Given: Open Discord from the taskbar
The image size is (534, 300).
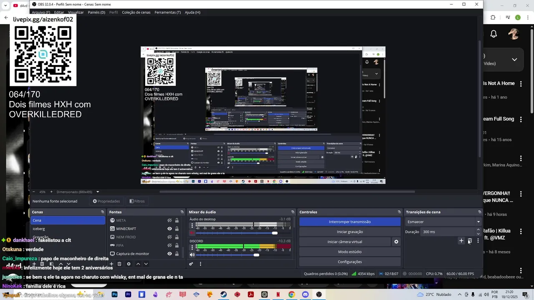Looking at the screenshot, I should click(x=305, y=295).
